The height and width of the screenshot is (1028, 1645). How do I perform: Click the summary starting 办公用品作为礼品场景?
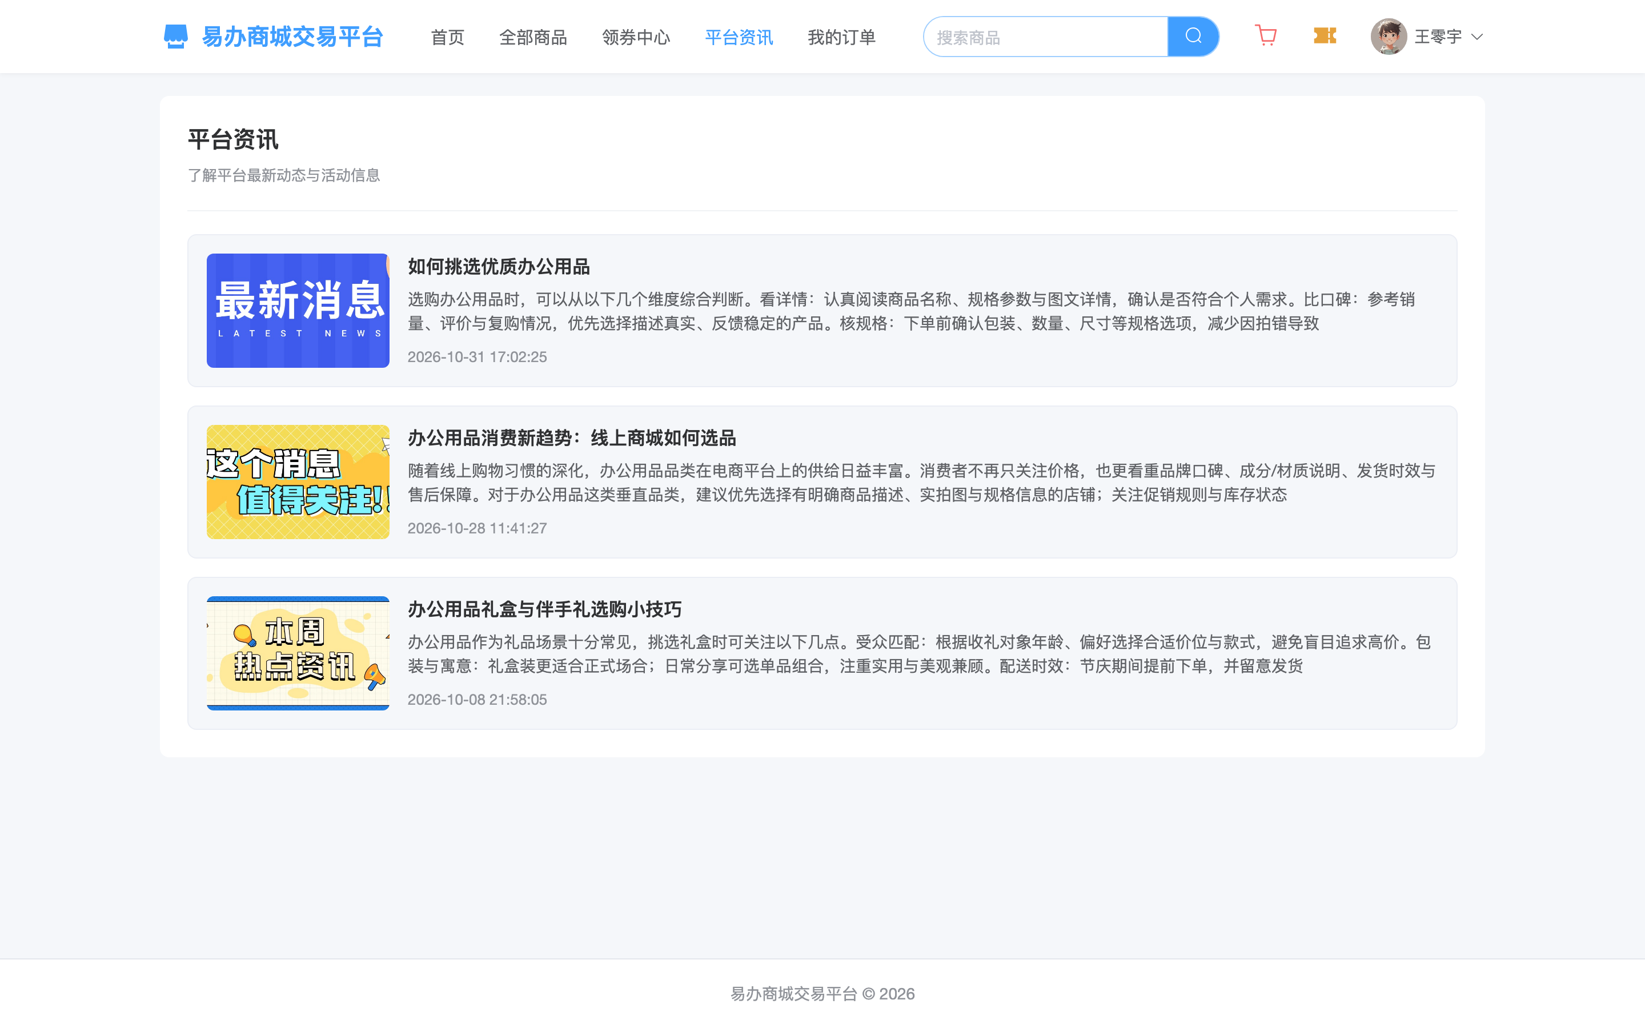point(920,654)
